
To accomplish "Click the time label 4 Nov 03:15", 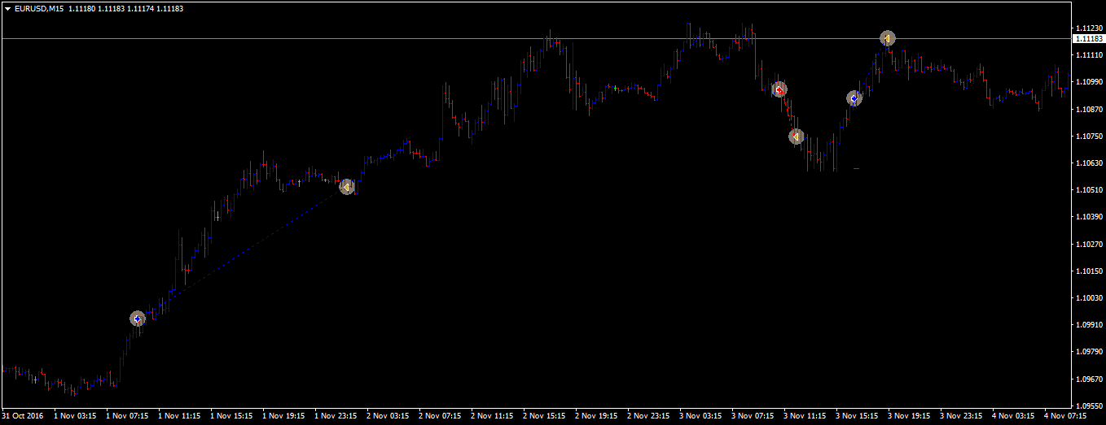I will pos(1013,416).
